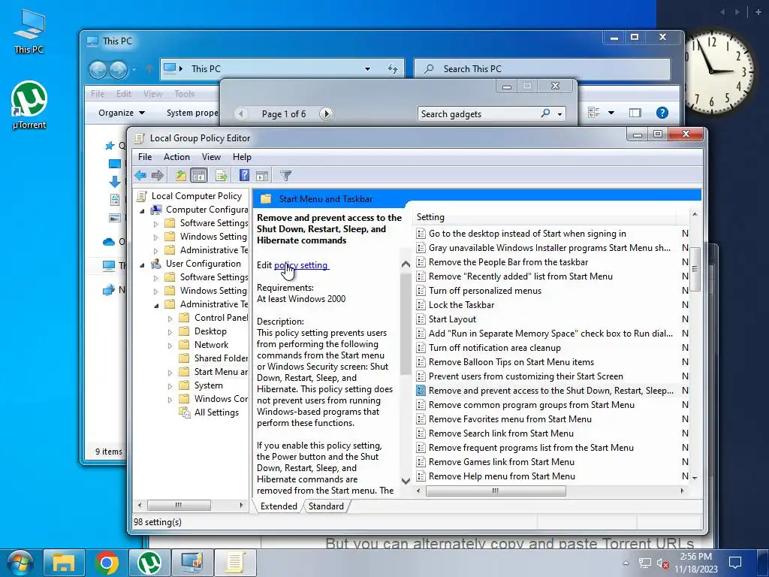Select Turn off personalized menus setting
Viewport: 769px width, 577px height.
485,291
